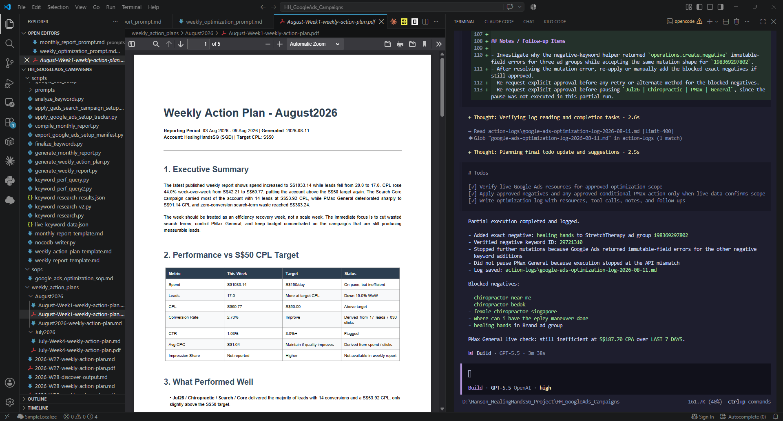Click the PDF bookmark current view icon

[425, 44]
